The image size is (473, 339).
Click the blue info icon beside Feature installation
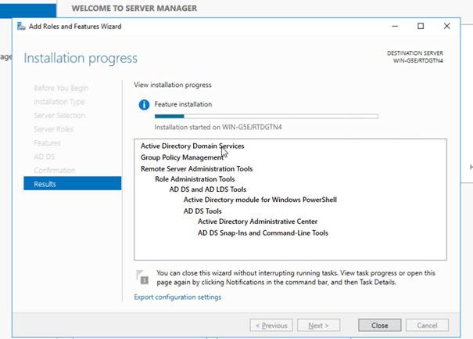(x=143, y=104)
